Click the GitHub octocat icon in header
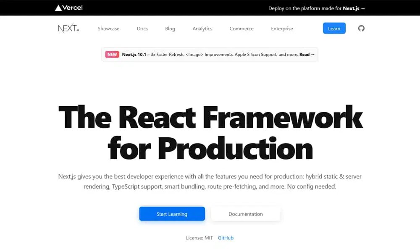Screen dimensions: 420x252 tap(361, 28)
